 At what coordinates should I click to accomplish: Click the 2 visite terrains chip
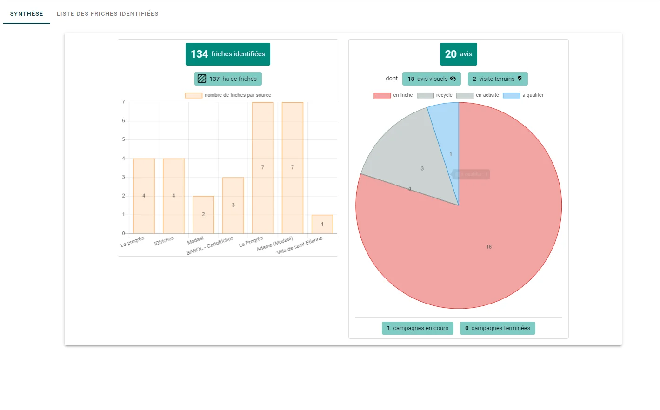[498, 79]
